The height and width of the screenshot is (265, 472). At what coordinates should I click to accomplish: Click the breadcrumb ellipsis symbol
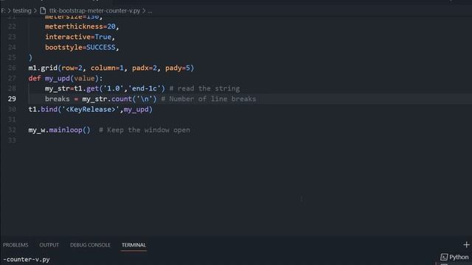point(150,11)
